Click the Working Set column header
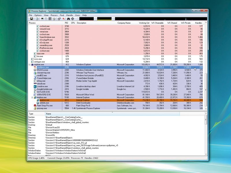Screen dimensions: 231x173 (144, 23)
